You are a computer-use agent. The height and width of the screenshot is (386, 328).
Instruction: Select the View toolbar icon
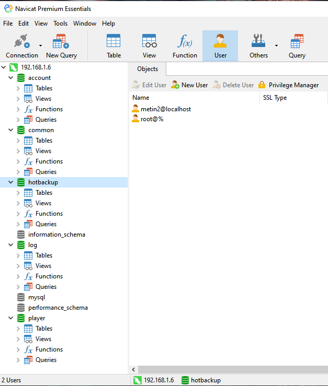coord(149,46)
